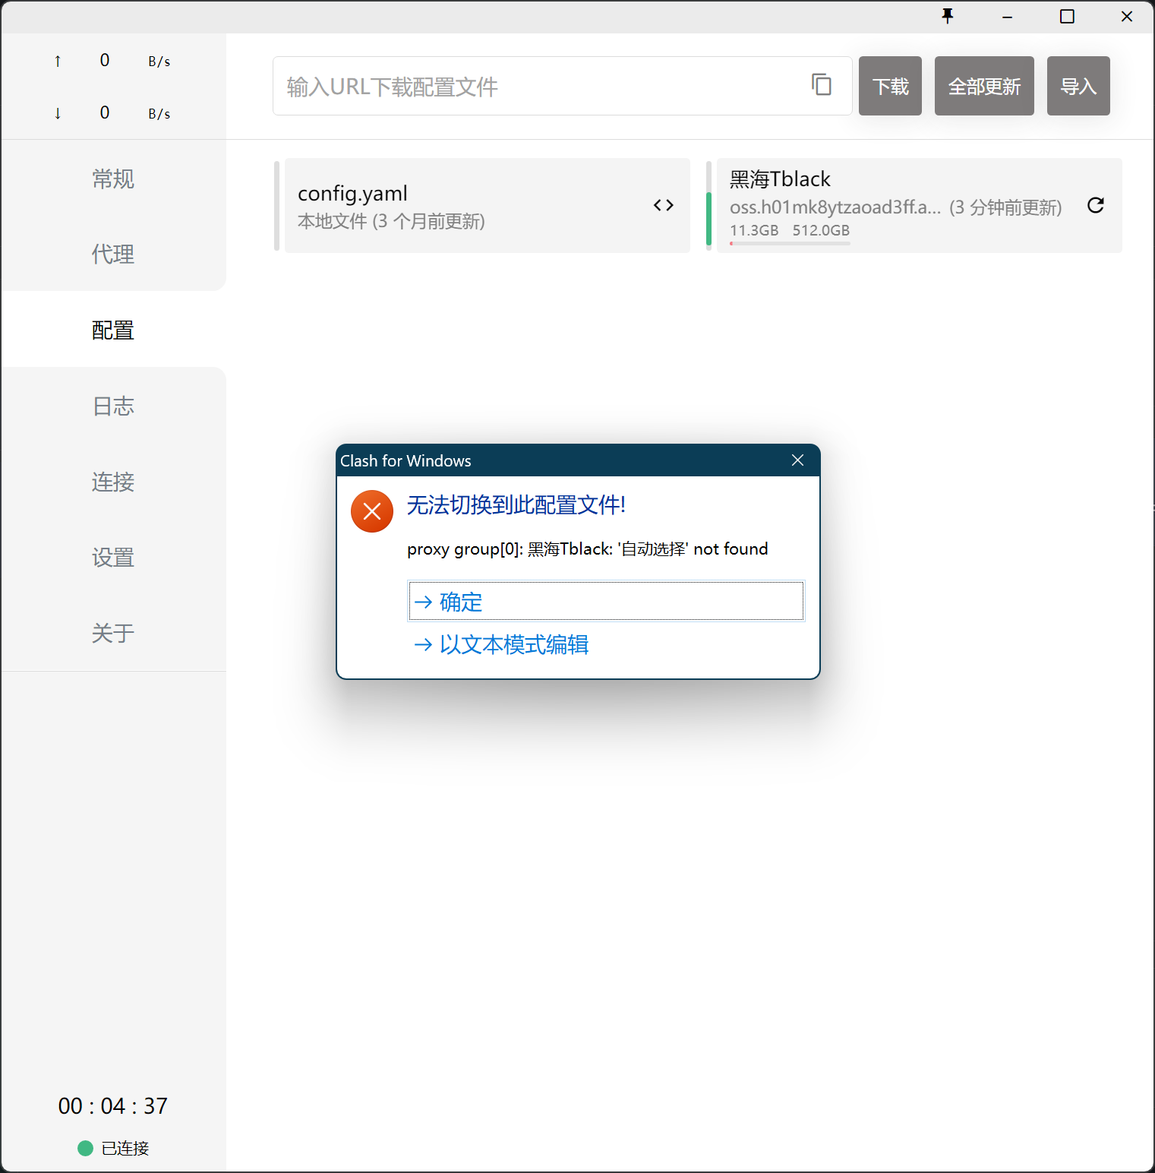Switch to the 代理 proxies tab
This screenshot has width=1155, height=1173.
point(113,255)
